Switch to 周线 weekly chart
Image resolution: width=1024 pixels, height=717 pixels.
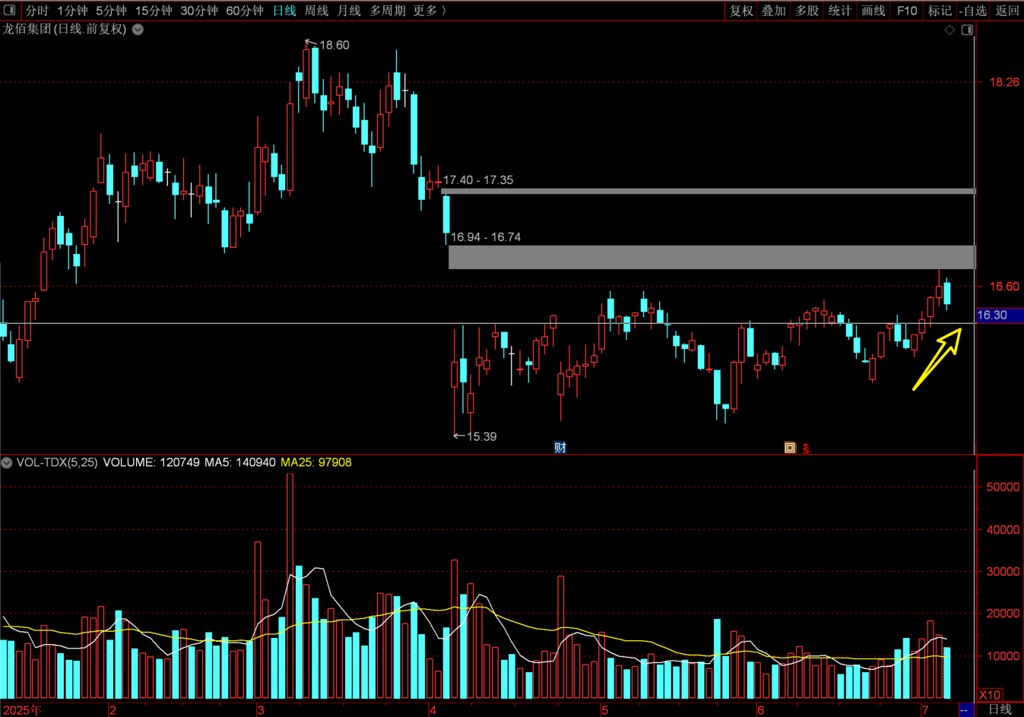click(x=316, y=11)
